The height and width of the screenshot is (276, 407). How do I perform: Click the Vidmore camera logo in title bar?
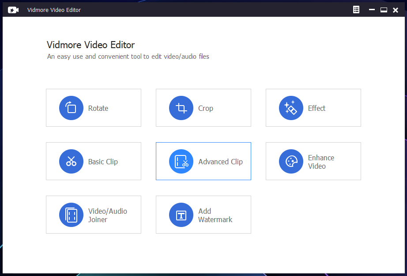pyautogui.click(x=13, y=10)
